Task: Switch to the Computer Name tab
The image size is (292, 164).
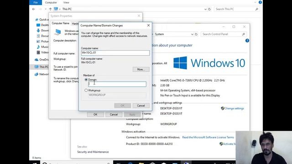Action: 61,23
